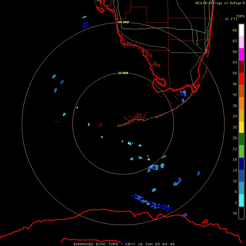Select the dark maroon legend swatch
246x246 pixels.
coord(241,66)
